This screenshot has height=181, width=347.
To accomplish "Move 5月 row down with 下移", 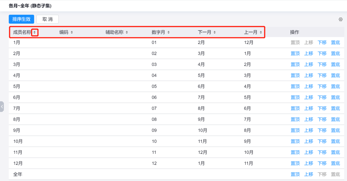I will click(322, 87).
